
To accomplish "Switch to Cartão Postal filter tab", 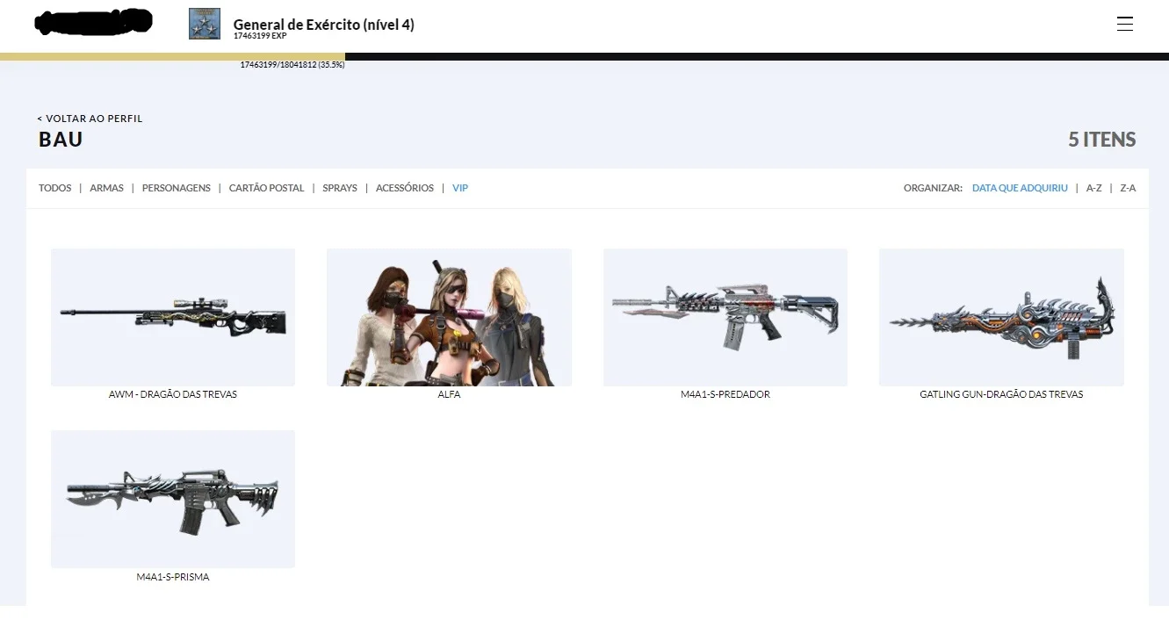I will [x=266, y=188].
